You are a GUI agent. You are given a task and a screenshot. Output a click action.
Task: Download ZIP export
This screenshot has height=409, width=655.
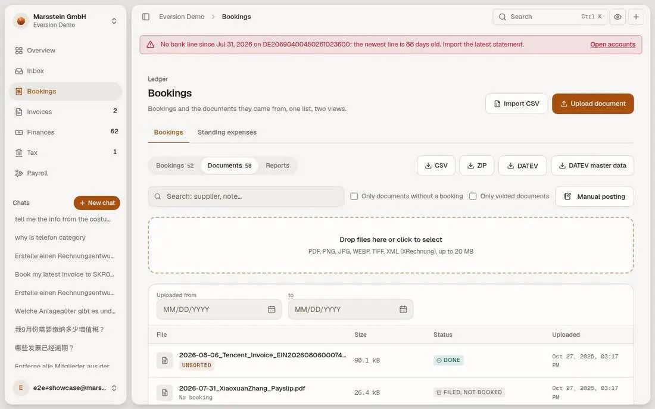tap(476, 166)
